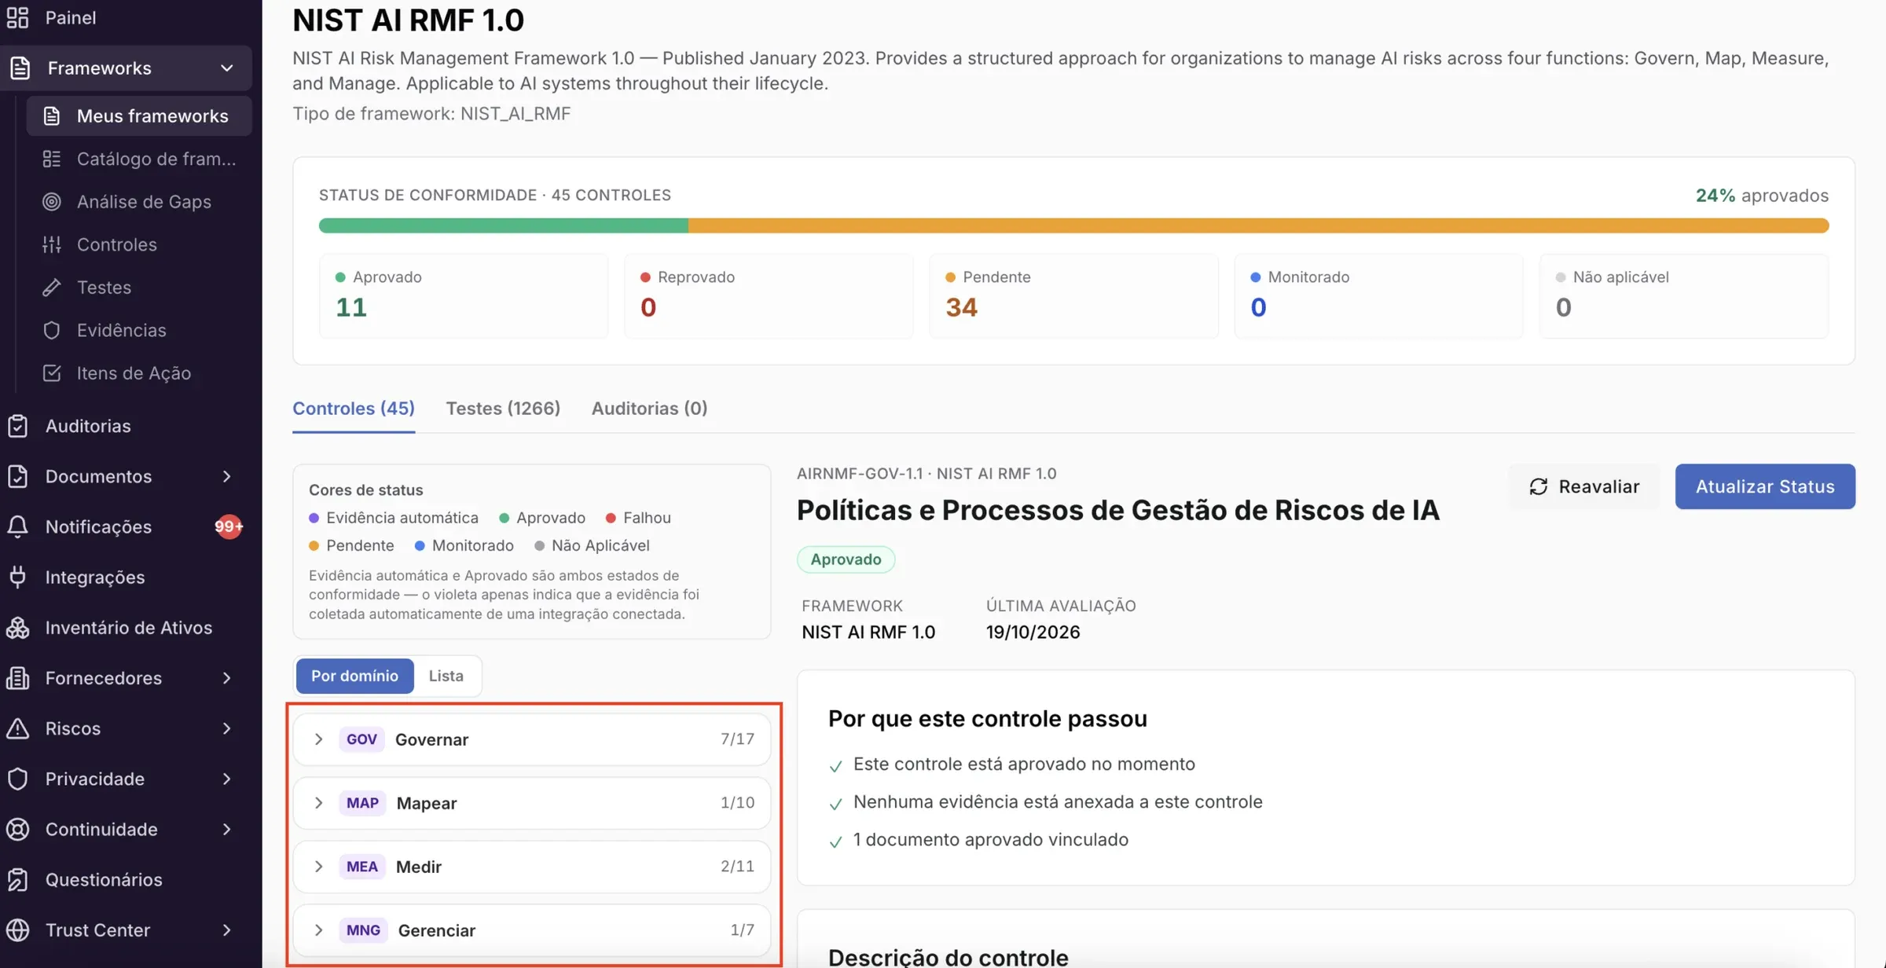Click the Controles sliders icon
The height and width of the screenshot is (968, 1886).
click(x=52, y=244)
